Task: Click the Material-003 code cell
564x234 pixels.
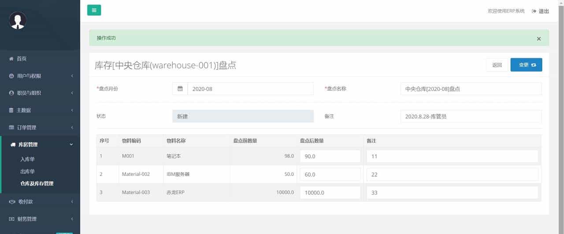Action: pos(141,192)
